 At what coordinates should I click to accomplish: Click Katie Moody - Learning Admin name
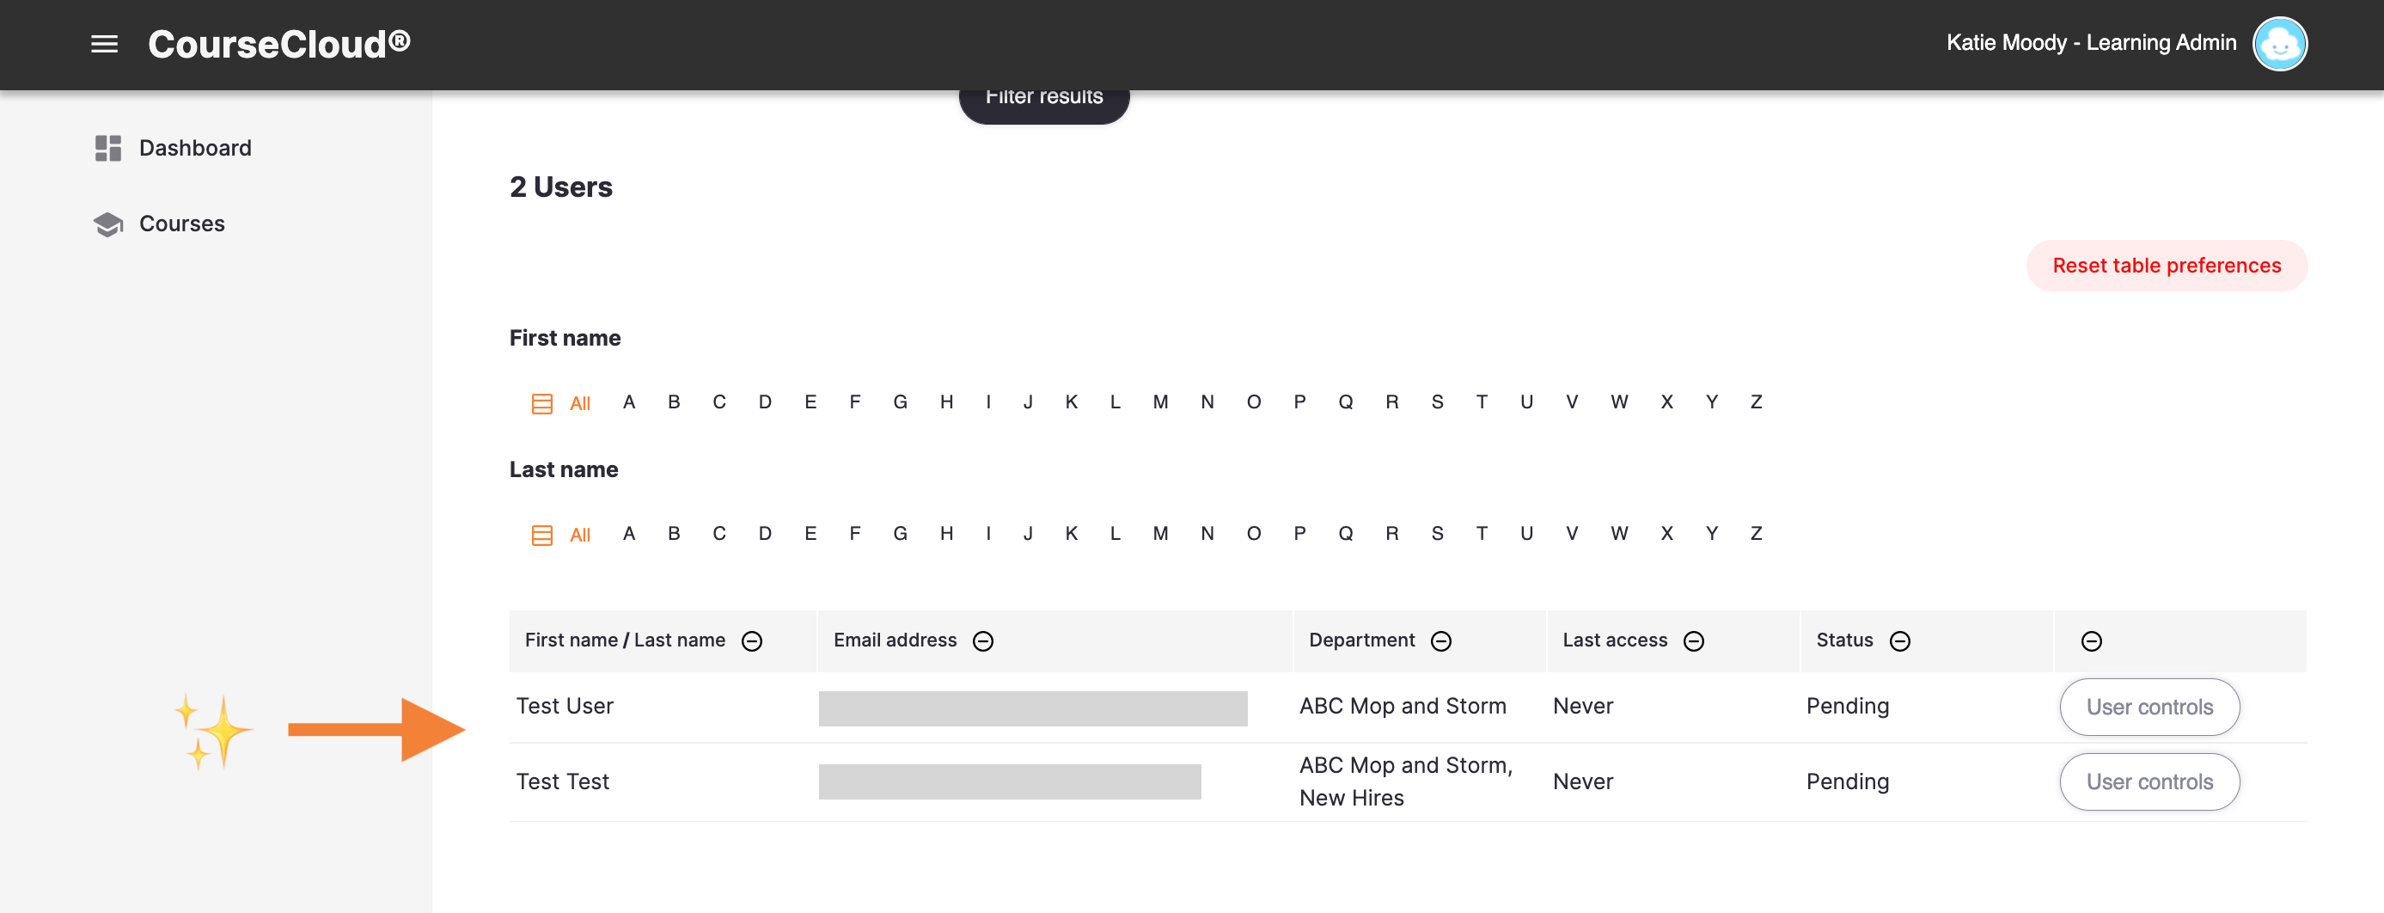click(2091, 43)
